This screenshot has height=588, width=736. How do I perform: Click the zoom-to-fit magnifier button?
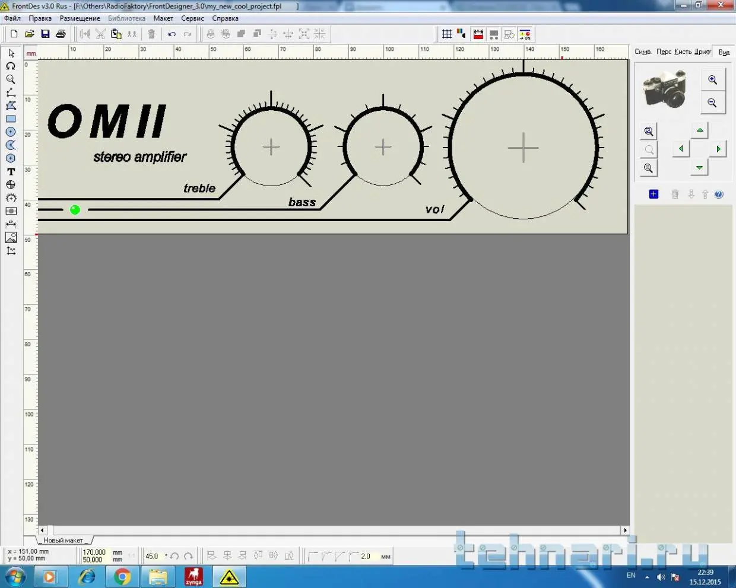649,131
